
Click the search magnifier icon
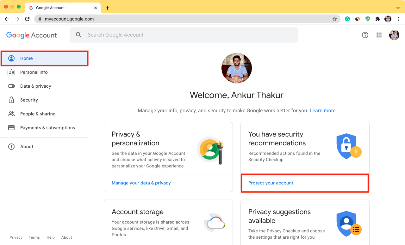(x=79, y=35)
